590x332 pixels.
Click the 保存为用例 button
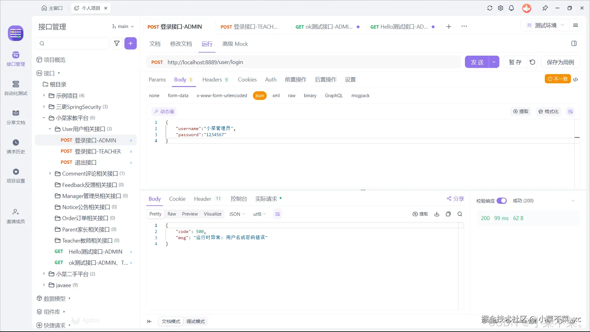tap(560, 62)
